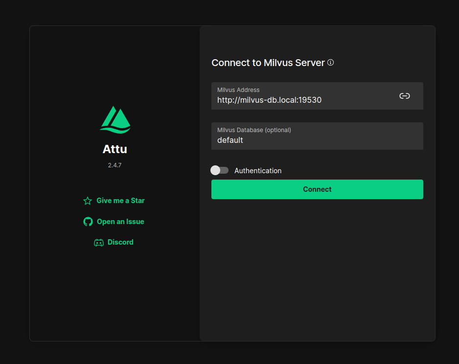Select the default database text value
Viewport: 459px width, 364px height.
pos(230,140)
